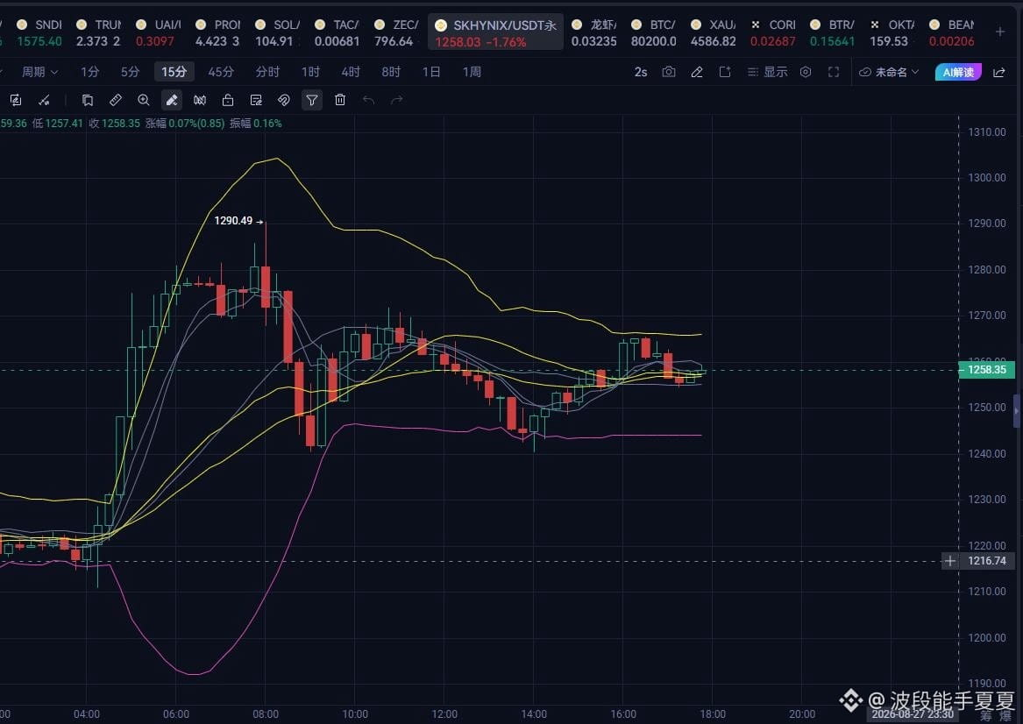Switch to the TAC symbol tab
This screenshot has height=724, width=1023.
pyautogui.click(x=337, y=32)
